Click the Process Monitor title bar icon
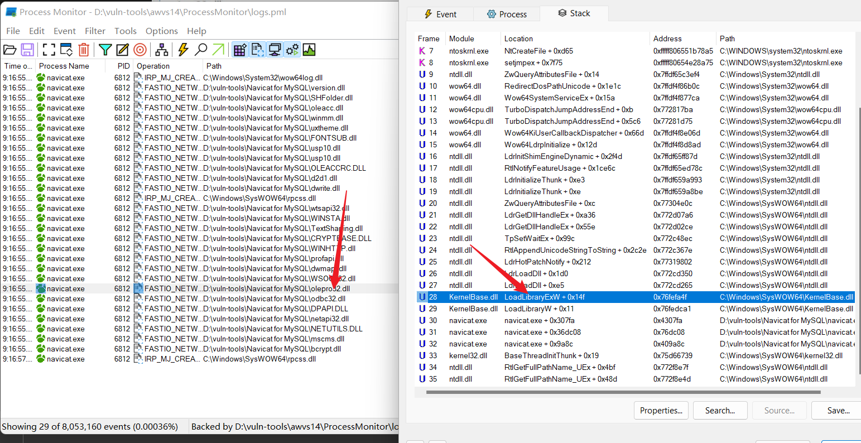 pyautogui.click(x=11, y=12)
